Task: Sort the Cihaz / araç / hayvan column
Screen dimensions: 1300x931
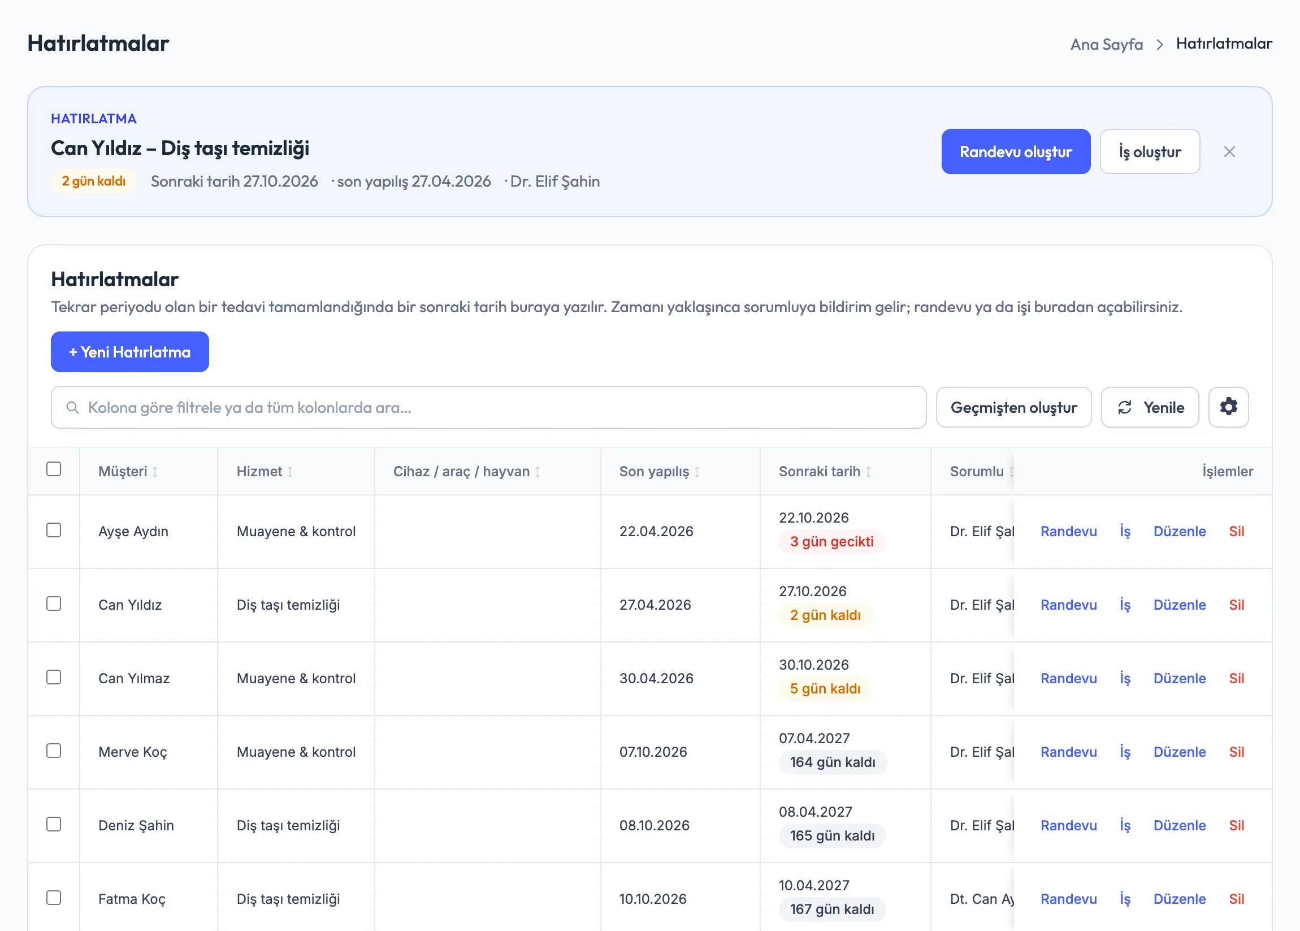Action: point(538,471)
